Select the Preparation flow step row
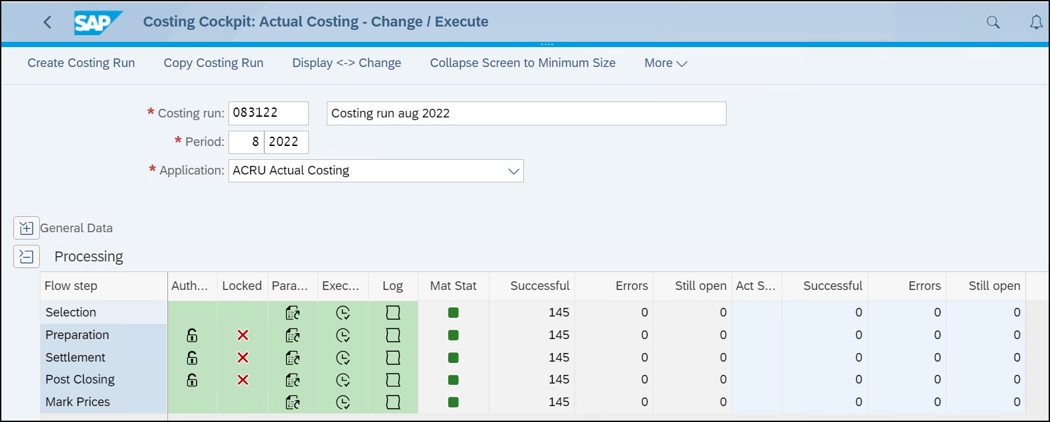The height and width of the screenshot is (422, 1050). click(x=104, y=335)
